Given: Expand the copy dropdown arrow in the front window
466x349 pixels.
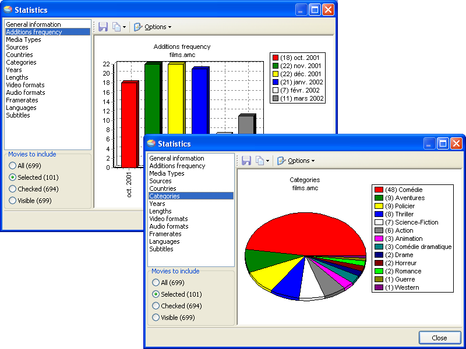Looking at the screenshot, I should coord(267,161).
